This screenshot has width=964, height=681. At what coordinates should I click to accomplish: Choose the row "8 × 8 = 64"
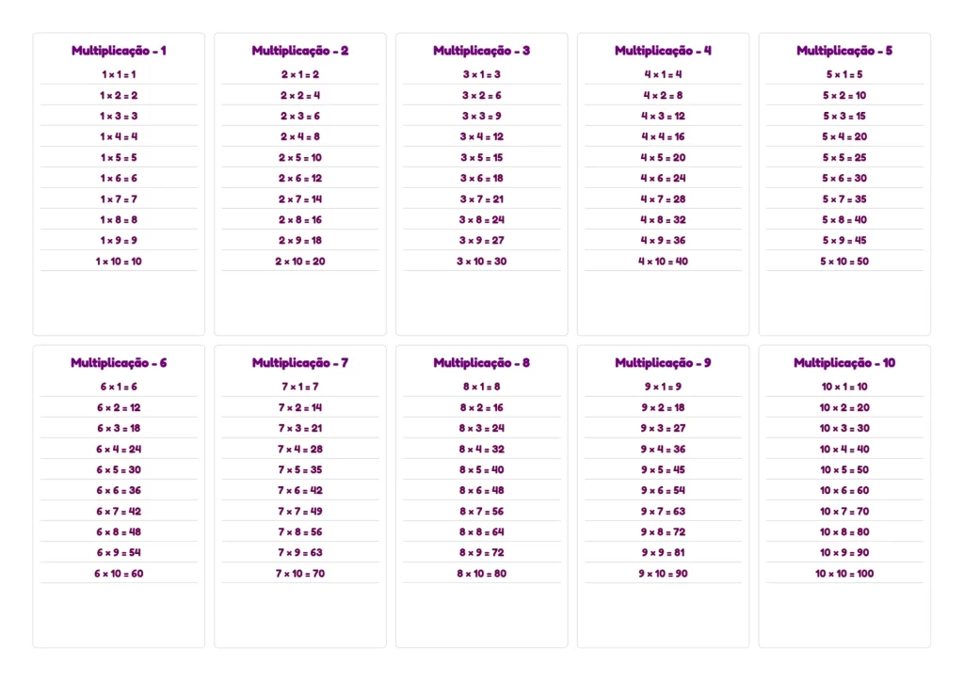482,532
